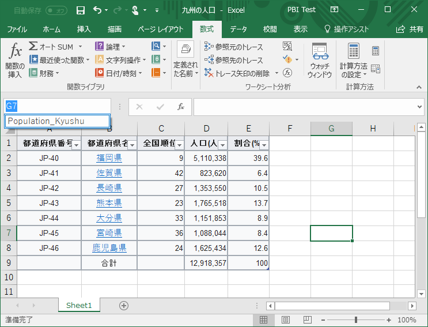Remove Arrows (トレース矢印の削除)
The width and height of the screenshot is (428, 327).
point(237,73)
